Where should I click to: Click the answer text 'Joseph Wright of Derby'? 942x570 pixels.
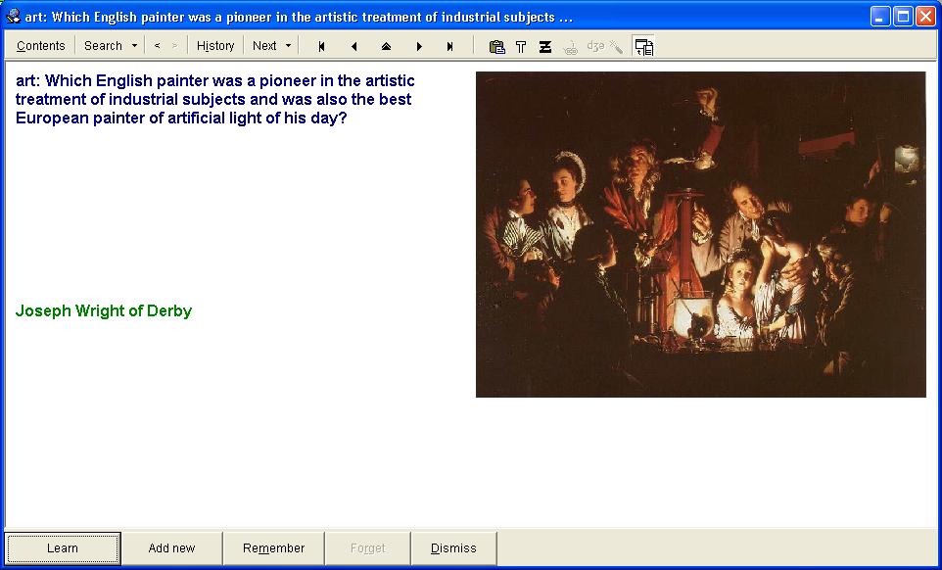pos(104,311)
